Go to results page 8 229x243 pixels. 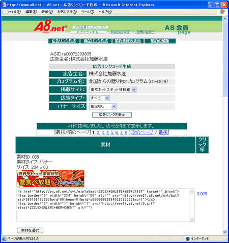click(x=126, y=133)
